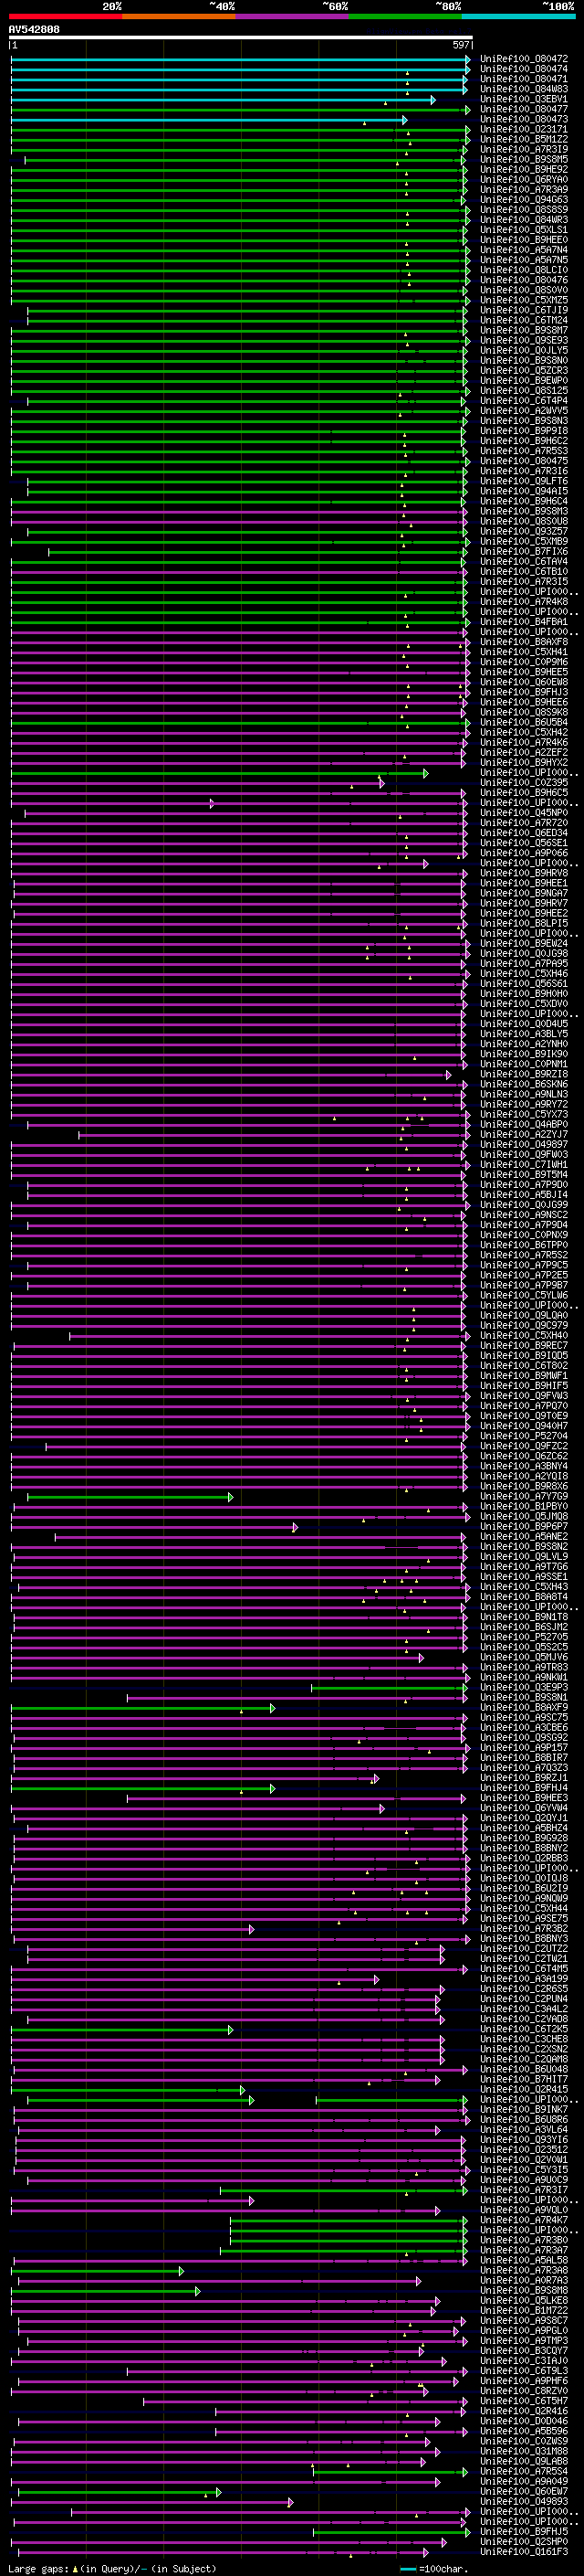Select the UniRef100_B1M722 label
584x2576 pixels.
[x=524, y=2310]
